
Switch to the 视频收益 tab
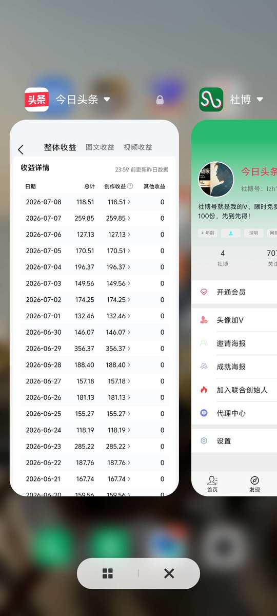pyautogui.click(x=138, y=147)
